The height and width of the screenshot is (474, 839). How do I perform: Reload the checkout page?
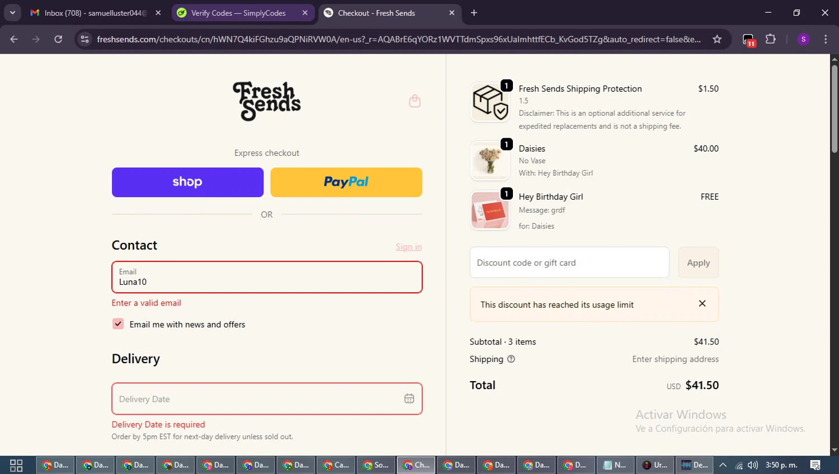(58, 39)
